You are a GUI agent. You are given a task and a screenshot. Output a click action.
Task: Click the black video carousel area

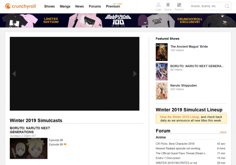tap(74, 74)
